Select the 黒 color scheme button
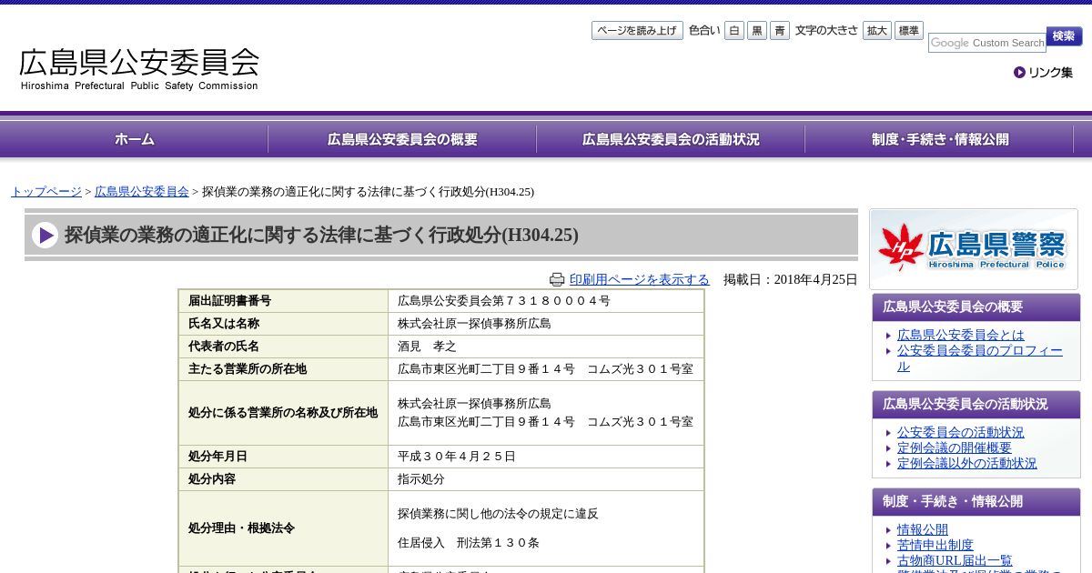1092x573 pixels. pyautogui.click(x=757, y=30)
